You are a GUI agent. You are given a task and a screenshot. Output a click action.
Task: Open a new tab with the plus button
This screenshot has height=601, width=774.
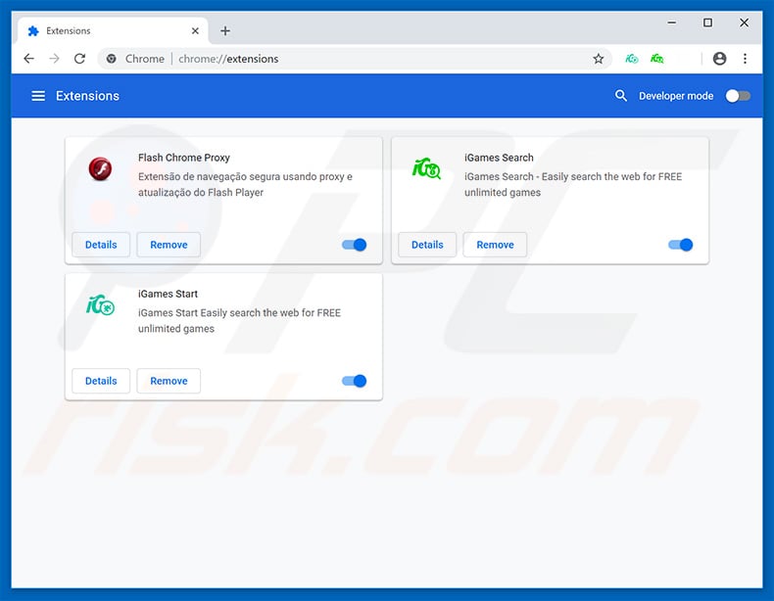[x=225, y=31]
